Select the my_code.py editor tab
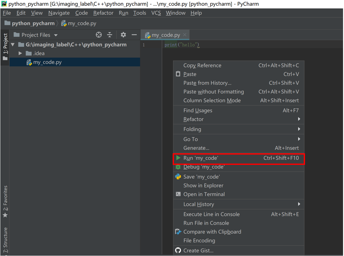 pos(165,35)
